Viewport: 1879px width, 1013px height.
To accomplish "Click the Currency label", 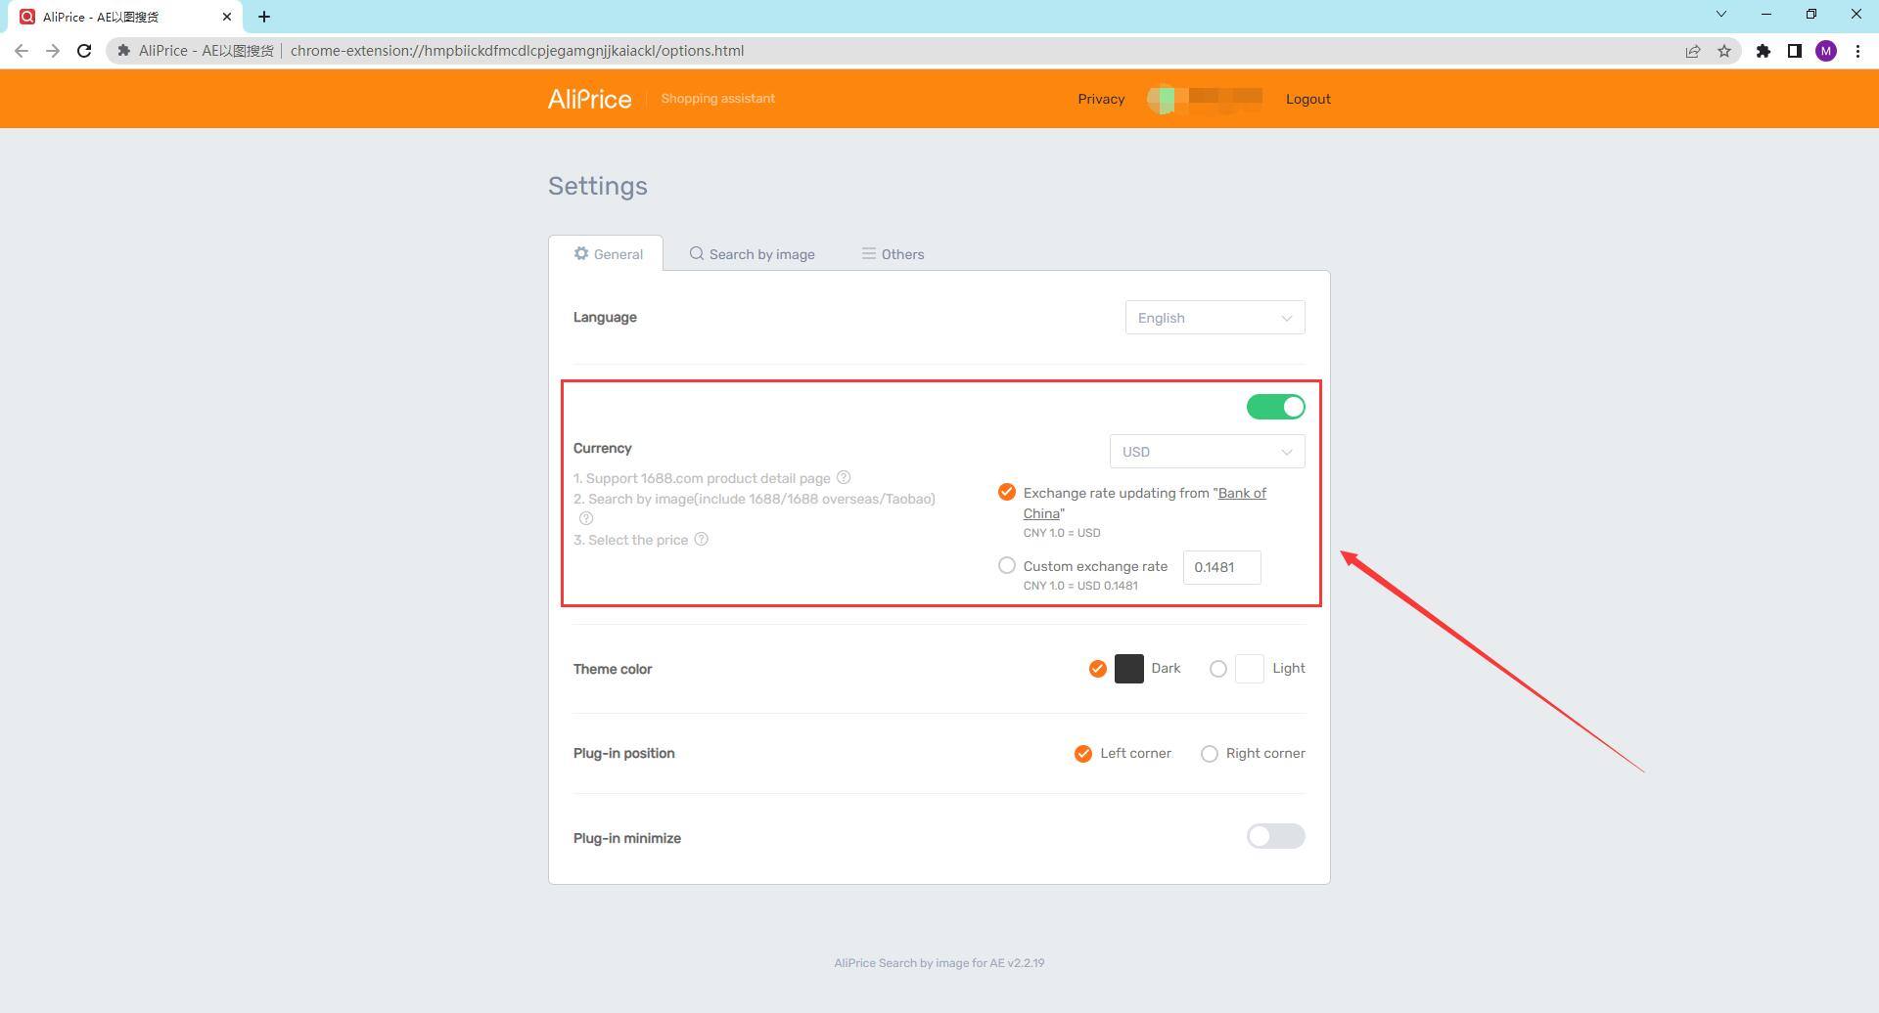I will [x=603, y=448].
